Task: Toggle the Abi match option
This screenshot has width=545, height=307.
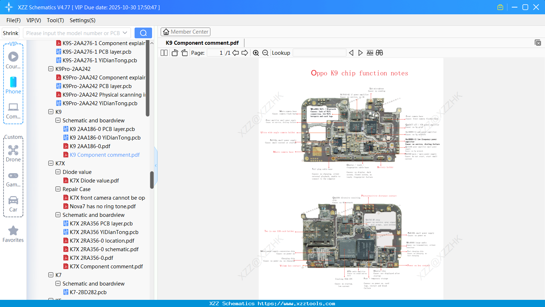Action: 370,53
